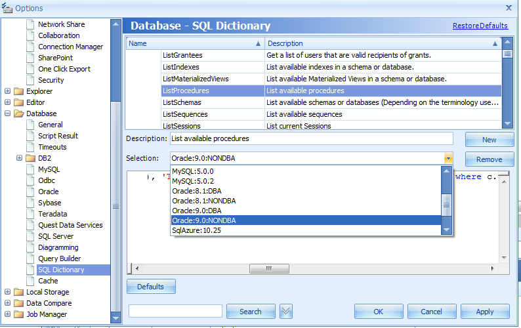Viewport: 521px width, 328px height.
Task: Click the search options chevron icon
Action: pyautogui.click(x=285, y=312)
